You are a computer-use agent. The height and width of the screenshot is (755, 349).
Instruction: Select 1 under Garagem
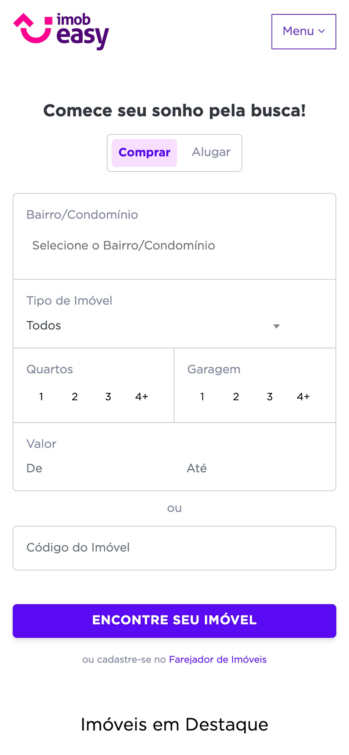[202, 396]
